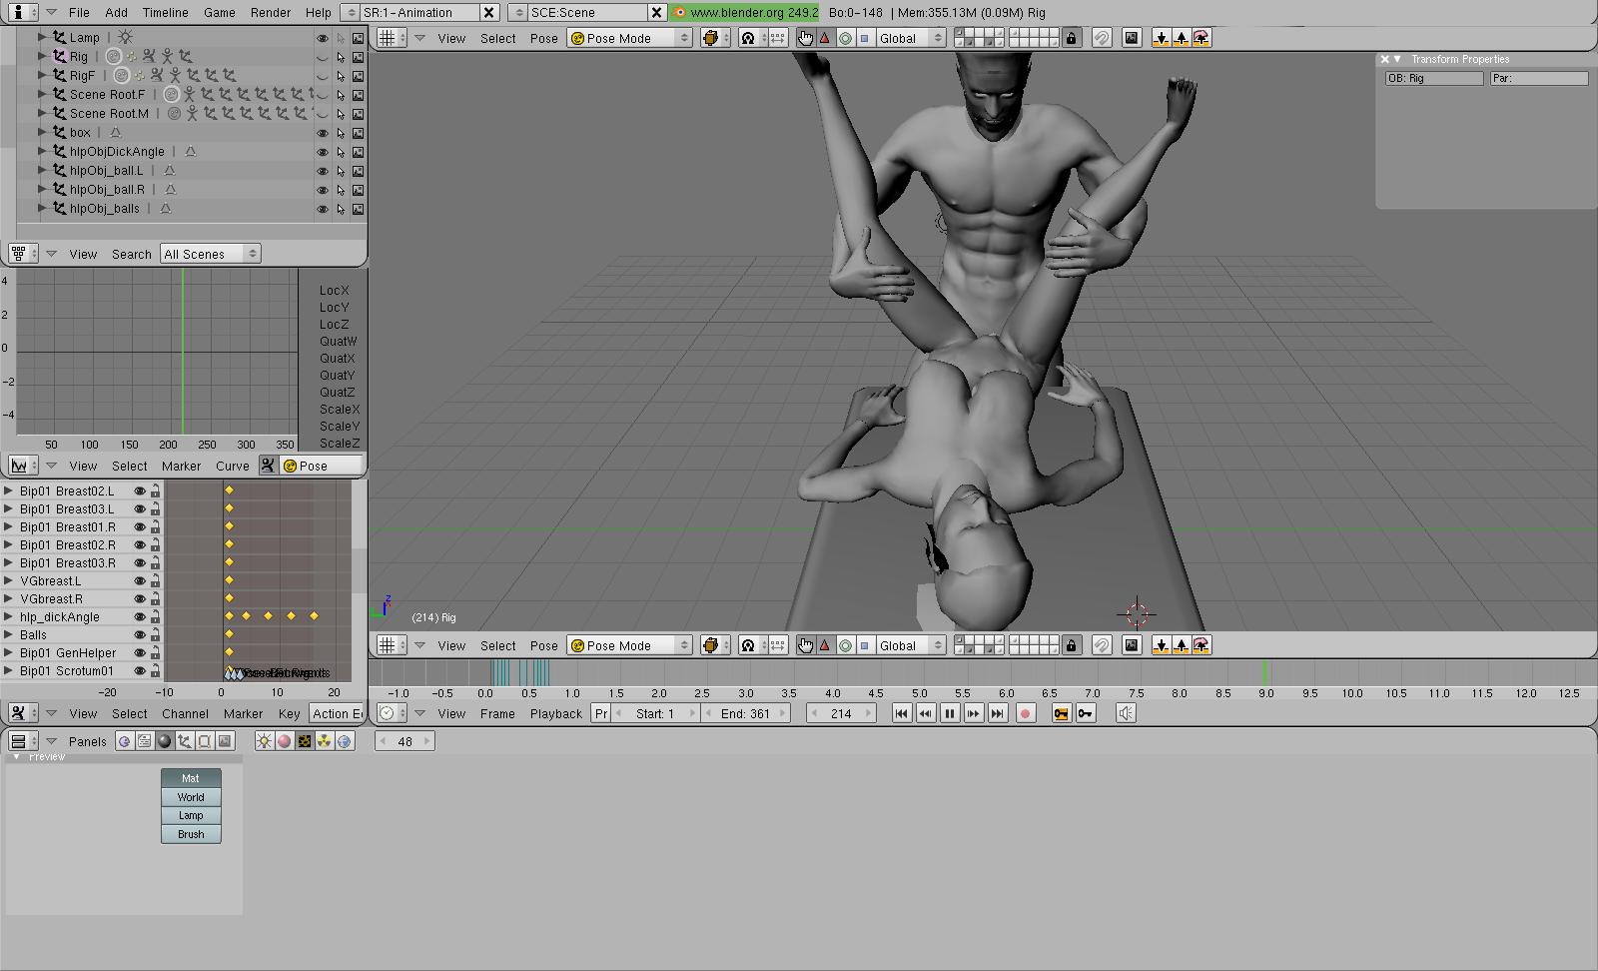This screenshot has width=1598, height=971.
Task: Click the red record button in timeline
Action: (x=1025, y=713)
